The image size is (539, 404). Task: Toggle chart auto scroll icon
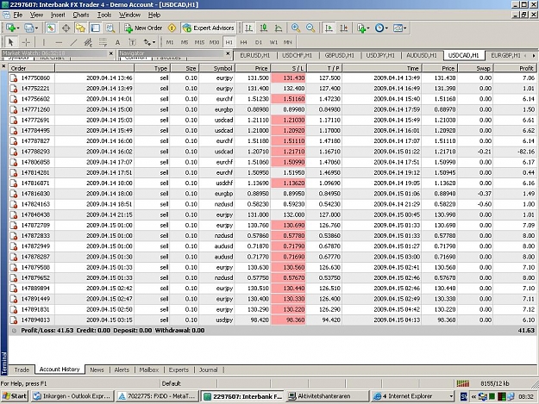tap(329, 28)
